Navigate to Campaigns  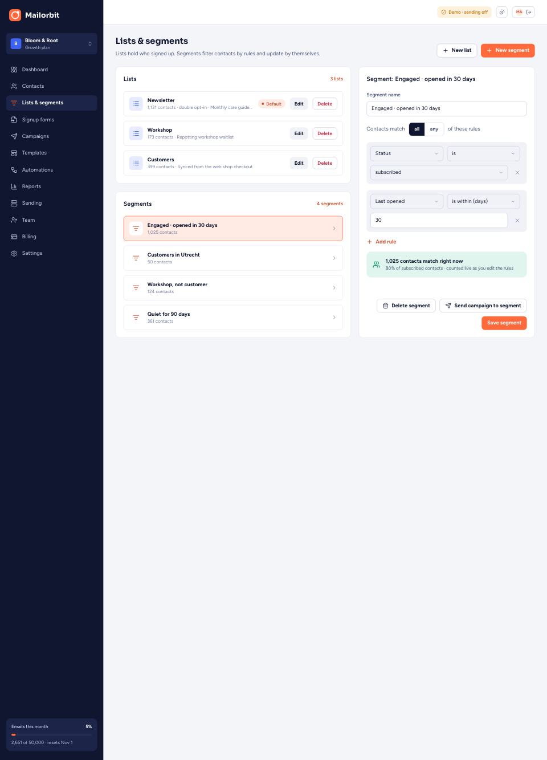(51, 136)
